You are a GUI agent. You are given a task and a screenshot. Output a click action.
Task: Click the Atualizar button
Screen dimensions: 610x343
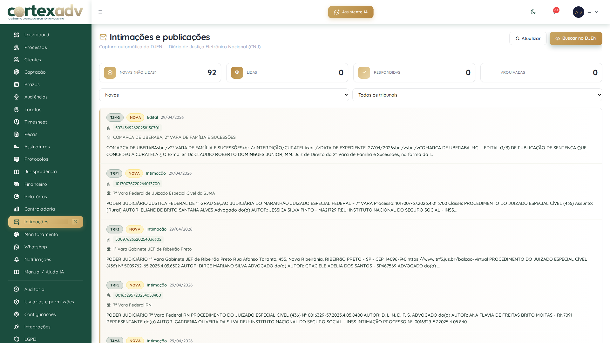tap(528, 38)
